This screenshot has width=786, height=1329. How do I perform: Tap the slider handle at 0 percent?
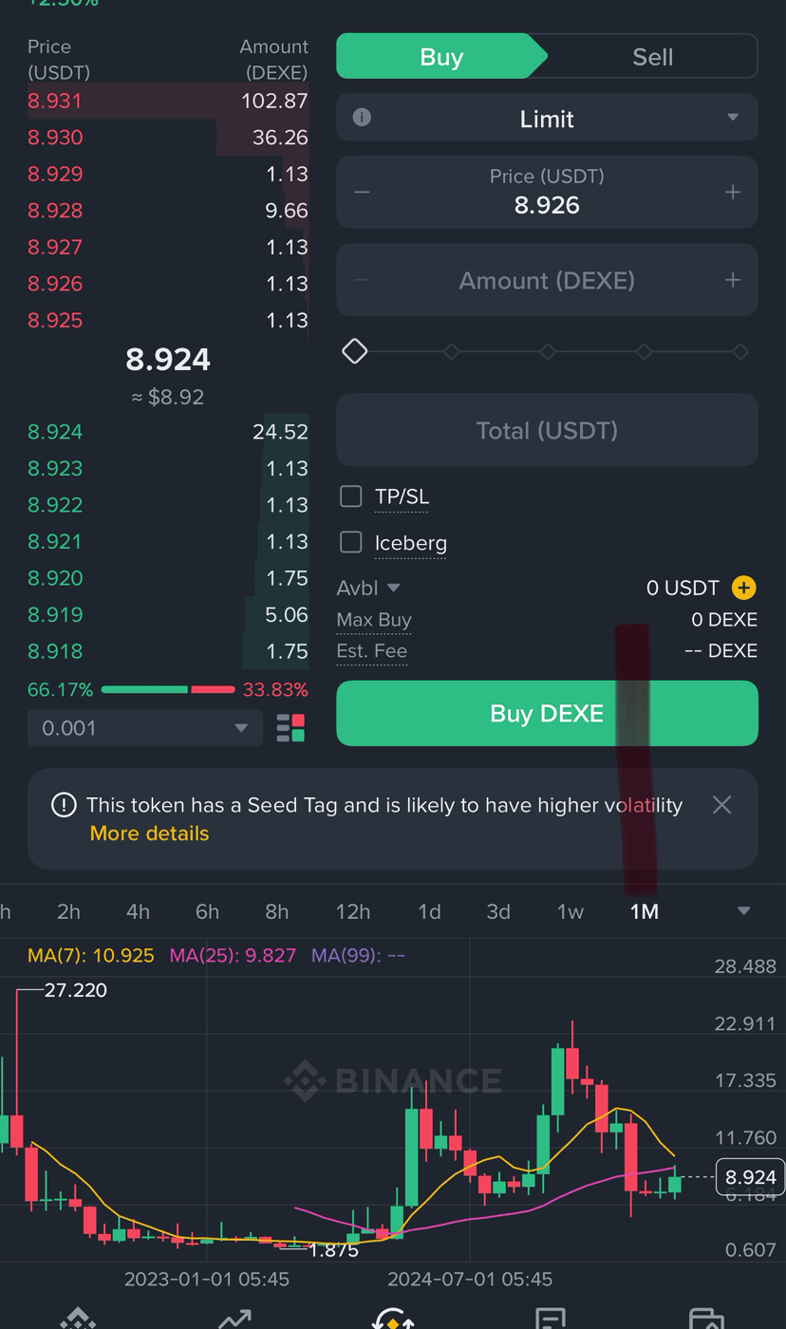[x=354, y=351]
